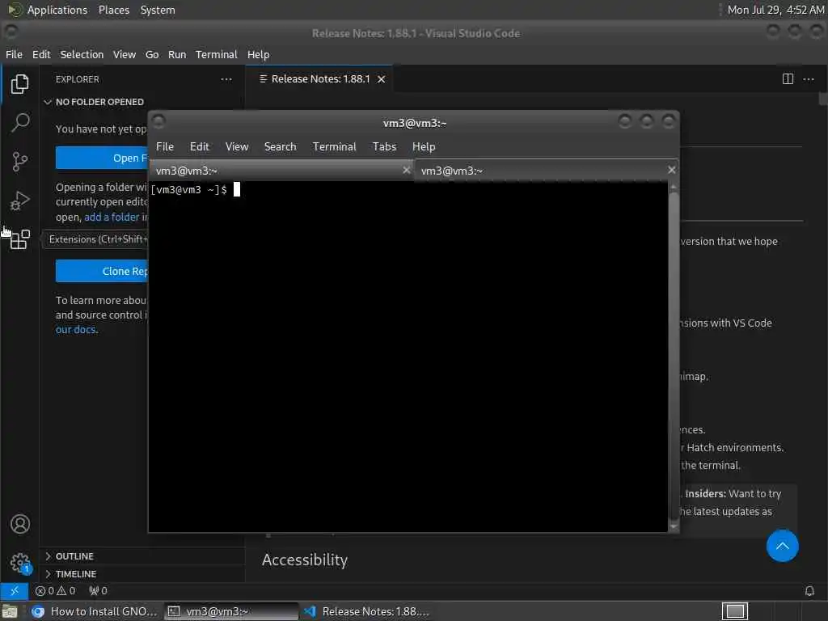Close the first vm3@vm3:~ terminal tab
Screen dimensions: 828x621
click(x=406, y=170)
